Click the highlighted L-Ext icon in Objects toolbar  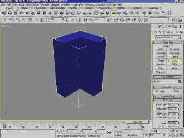click(113, 13)
